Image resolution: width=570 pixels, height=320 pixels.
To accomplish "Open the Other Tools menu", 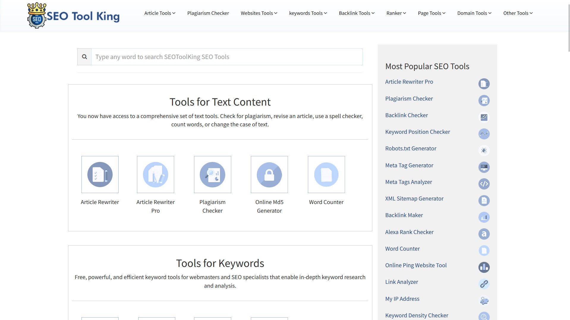I will (x=518, y=13).
